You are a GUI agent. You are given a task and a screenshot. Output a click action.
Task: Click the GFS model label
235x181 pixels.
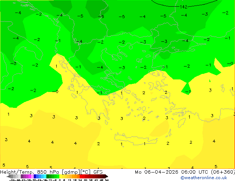pyautogui.click(x=98, y=172)
